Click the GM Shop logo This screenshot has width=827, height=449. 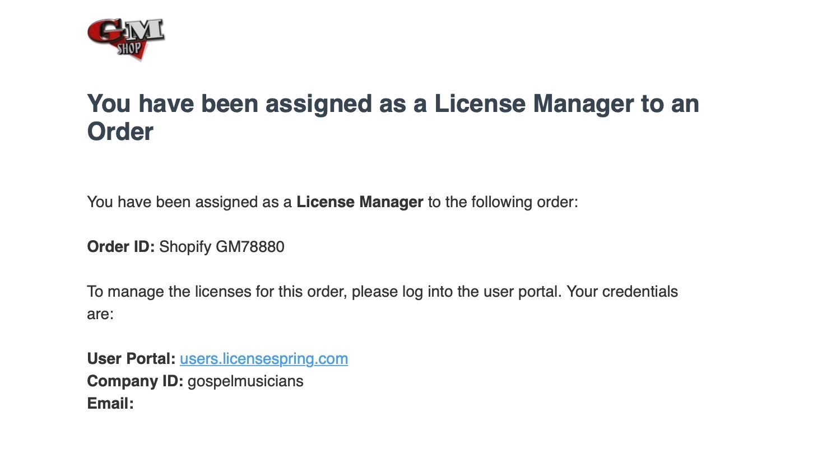tap(126, 39)
